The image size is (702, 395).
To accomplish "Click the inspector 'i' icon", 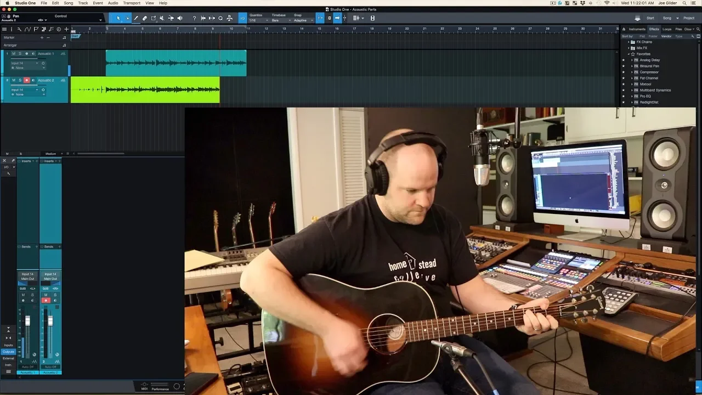I will 11,29.
